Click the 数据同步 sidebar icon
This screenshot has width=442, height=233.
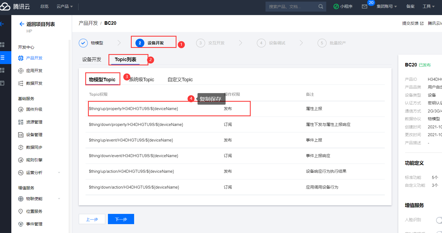21,147
